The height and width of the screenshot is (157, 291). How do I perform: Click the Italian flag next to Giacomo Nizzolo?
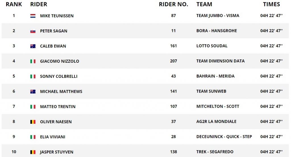(33, 61)
